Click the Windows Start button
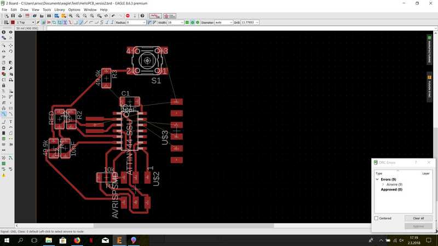 pyautogui.click(x=7, y=241)
